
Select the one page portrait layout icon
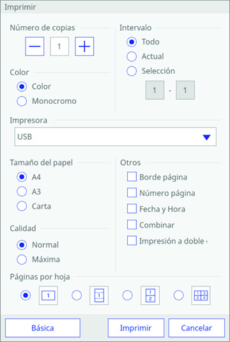pyautogui.click(x=99, y=295)
